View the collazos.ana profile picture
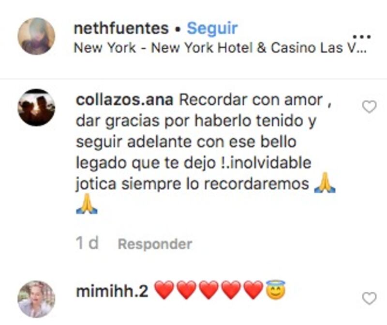387x325 pixels. [x=37, y=107]
